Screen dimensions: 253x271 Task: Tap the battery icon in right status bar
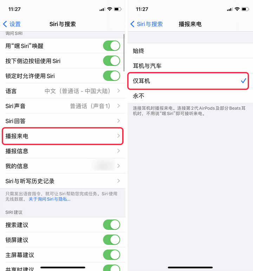coord(245,9)
